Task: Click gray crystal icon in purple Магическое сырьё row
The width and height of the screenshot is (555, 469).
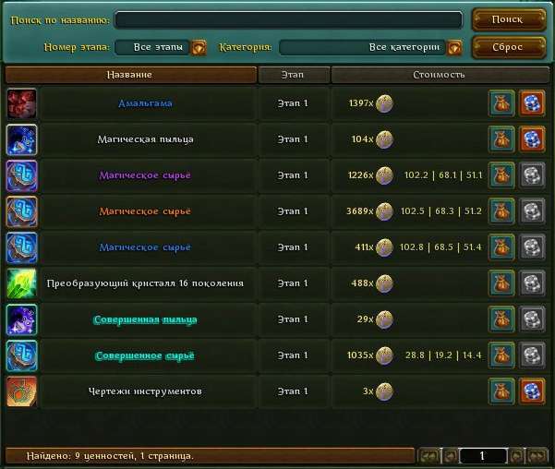Action: coord(532,175)
